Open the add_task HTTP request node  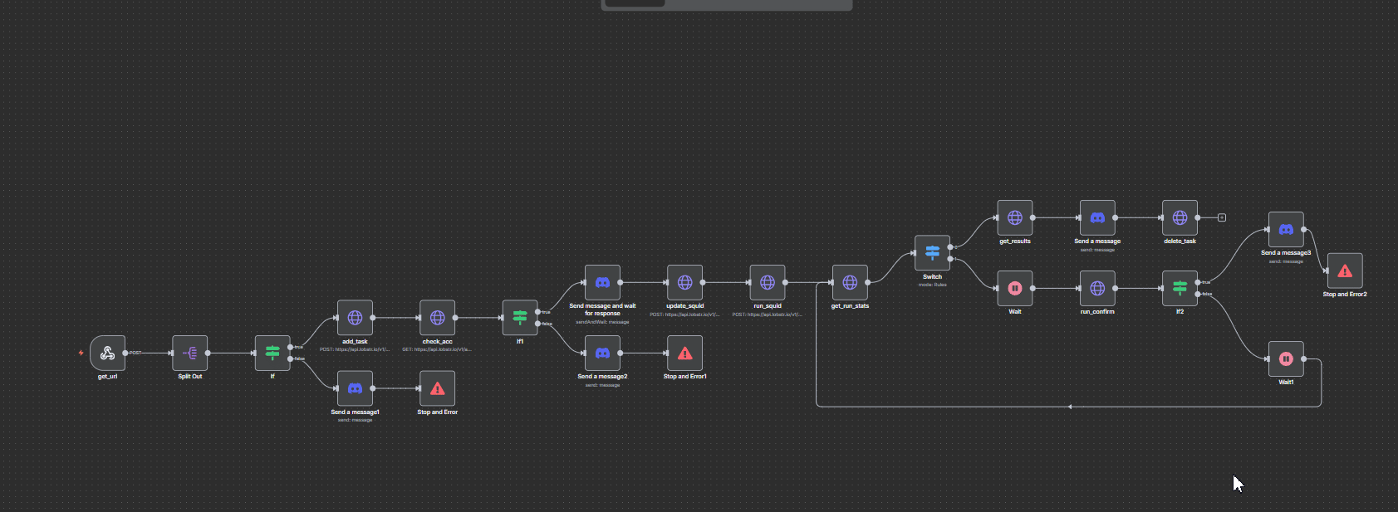click(x=355, y=318)
